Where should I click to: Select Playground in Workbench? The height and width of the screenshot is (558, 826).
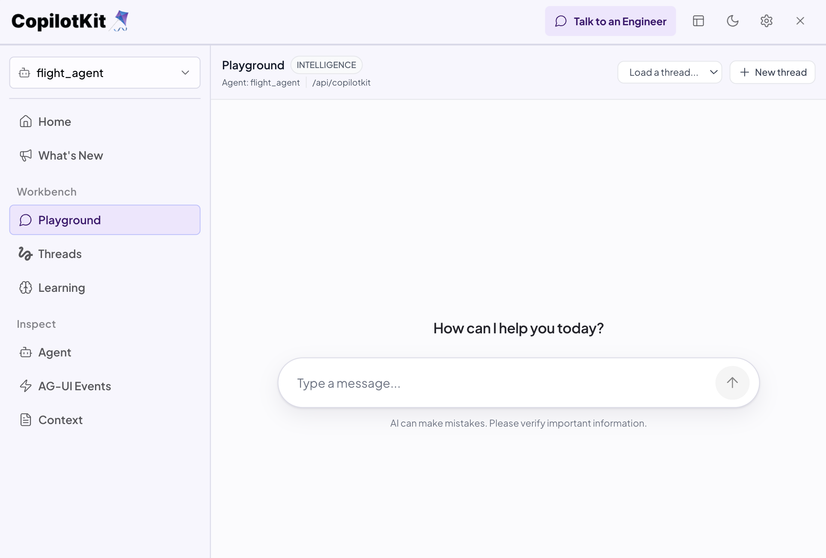click(x=105, y=220)
